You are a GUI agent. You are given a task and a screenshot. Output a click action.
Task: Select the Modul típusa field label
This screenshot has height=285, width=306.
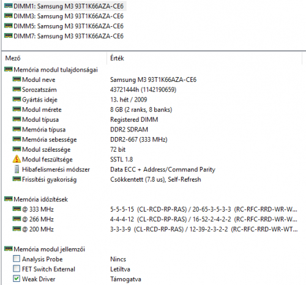tap(40, 120)
